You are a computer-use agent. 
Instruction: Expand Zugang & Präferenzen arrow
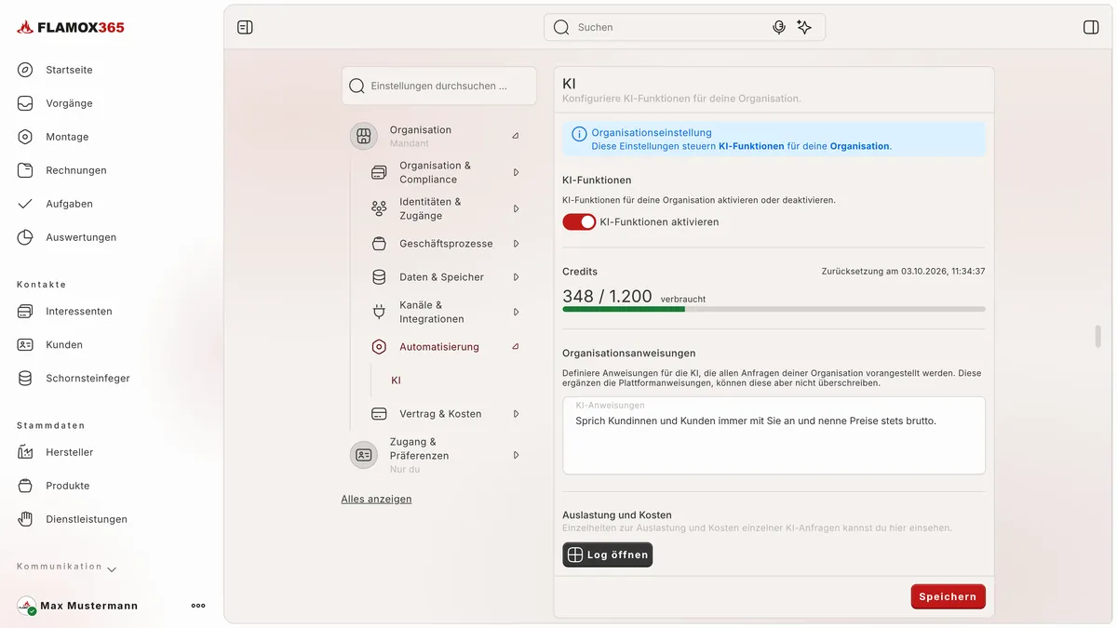[516, 455]
